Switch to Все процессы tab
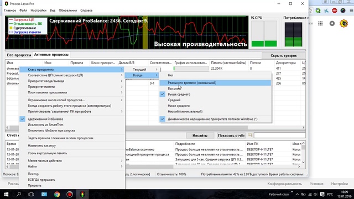 coord(19,55)
